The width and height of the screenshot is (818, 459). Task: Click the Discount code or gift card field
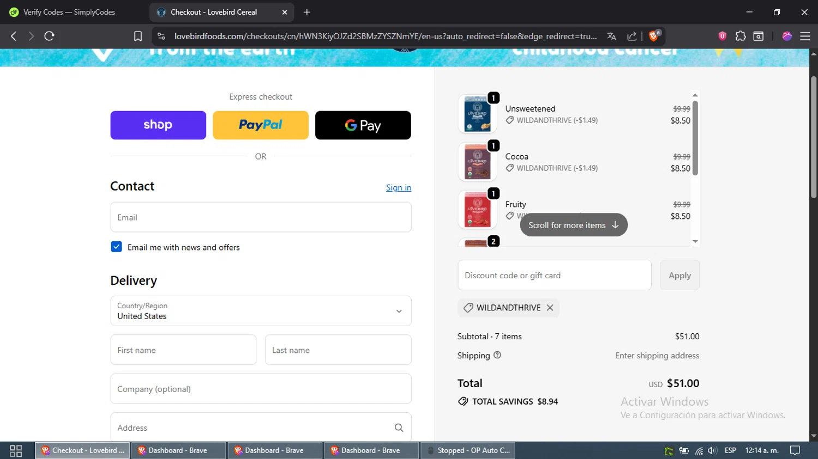pos(555,275)
